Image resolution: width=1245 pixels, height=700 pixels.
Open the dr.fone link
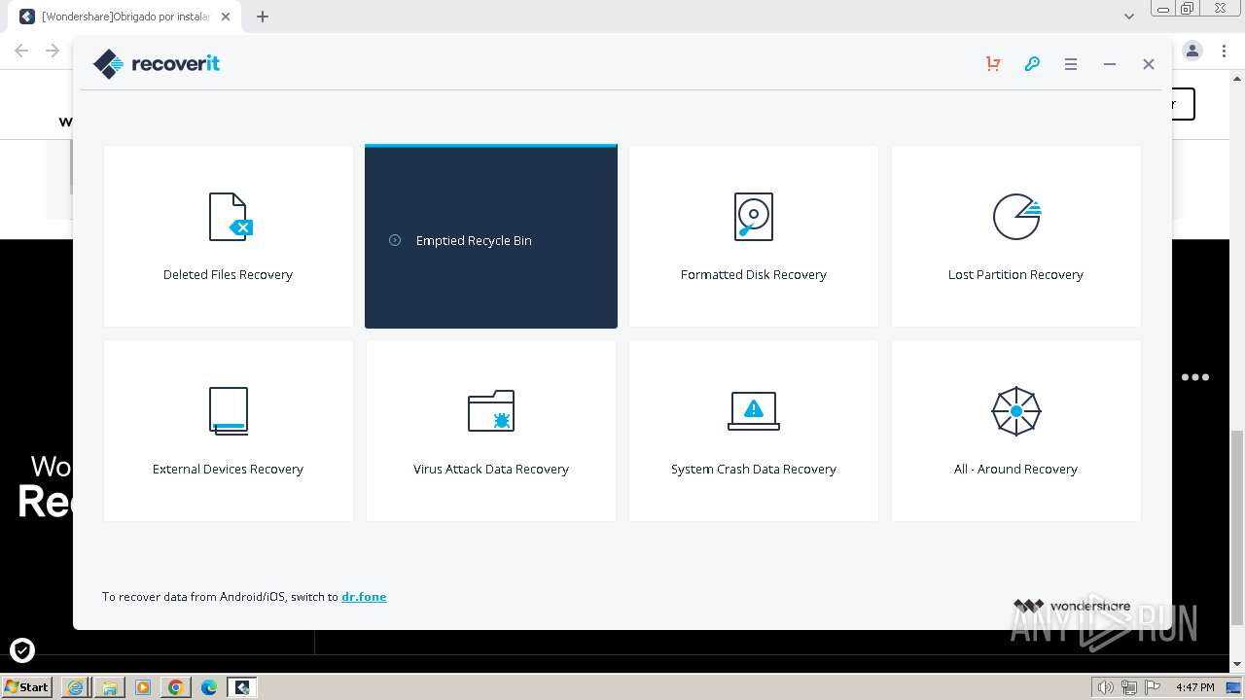[364, 597]
